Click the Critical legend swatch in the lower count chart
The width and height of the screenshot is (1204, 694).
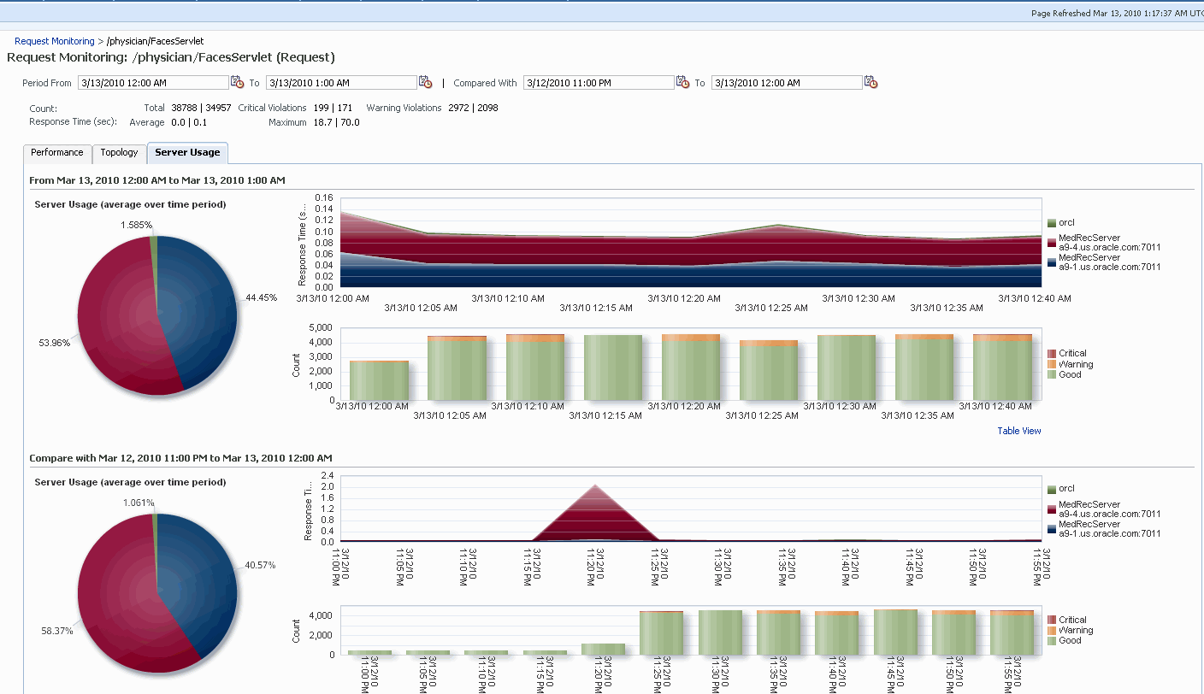click(x=1052, y=620)
